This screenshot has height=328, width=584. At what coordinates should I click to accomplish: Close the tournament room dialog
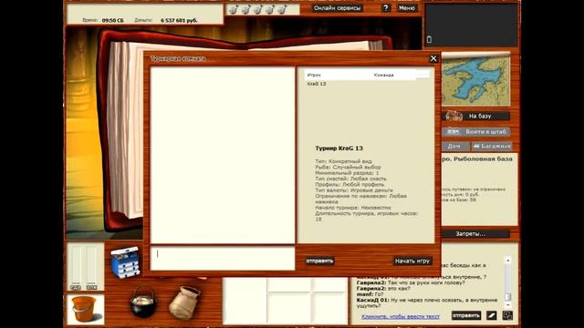433,58
